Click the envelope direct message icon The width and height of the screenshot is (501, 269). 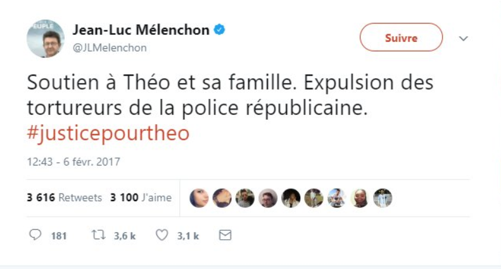click(x=224, y=235)
